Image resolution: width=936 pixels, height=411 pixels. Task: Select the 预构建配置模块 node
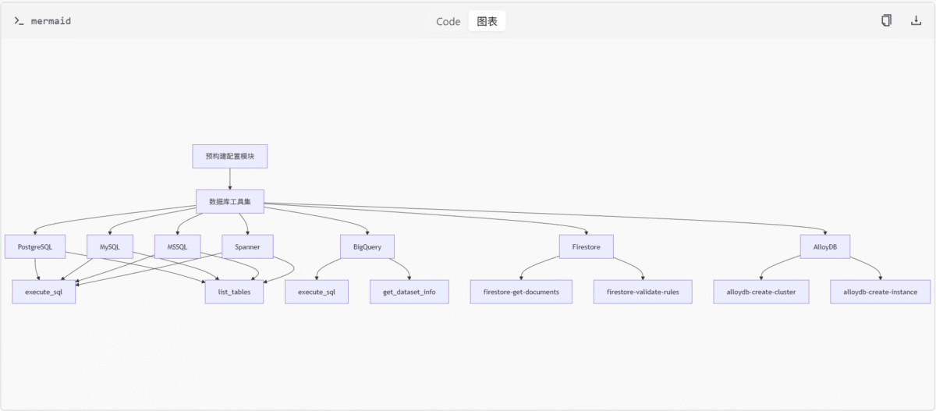click(x=230, y=156)
